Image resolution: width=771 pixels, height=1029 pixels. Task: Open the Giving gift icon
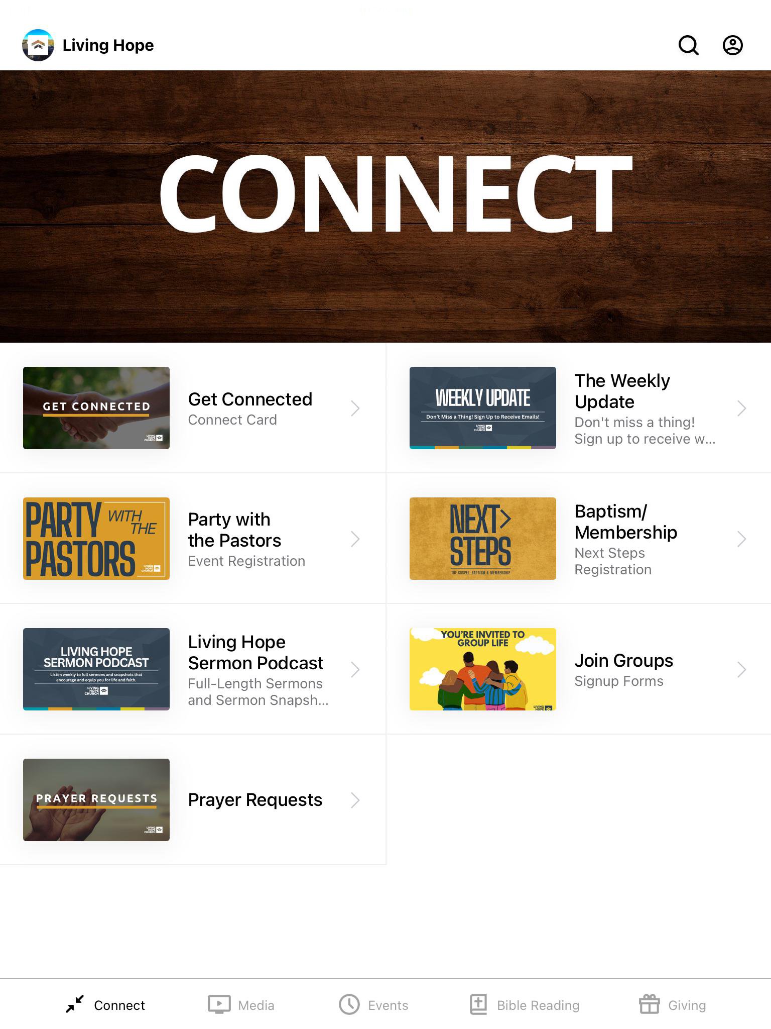649,1004
